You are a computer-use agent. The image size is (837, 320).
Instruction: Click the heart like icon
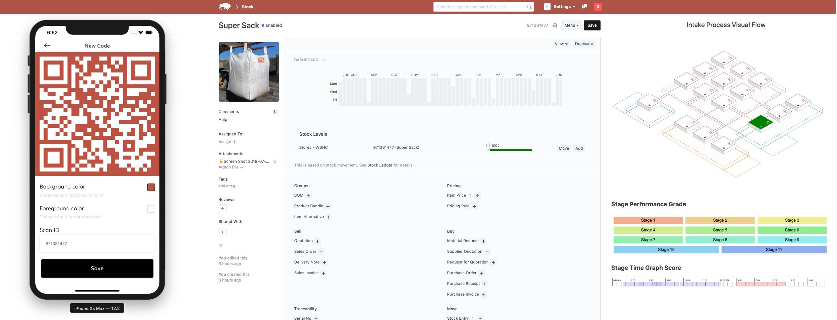point(221,246)
